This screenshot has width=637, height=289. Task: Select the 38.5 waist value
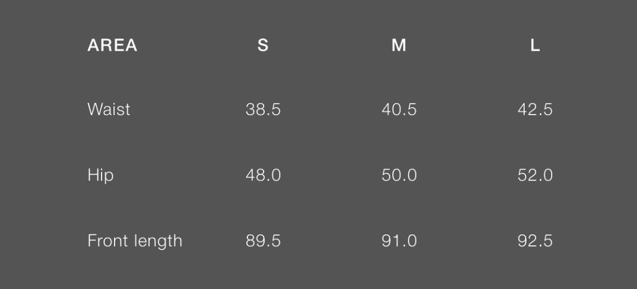pos(263,110)
